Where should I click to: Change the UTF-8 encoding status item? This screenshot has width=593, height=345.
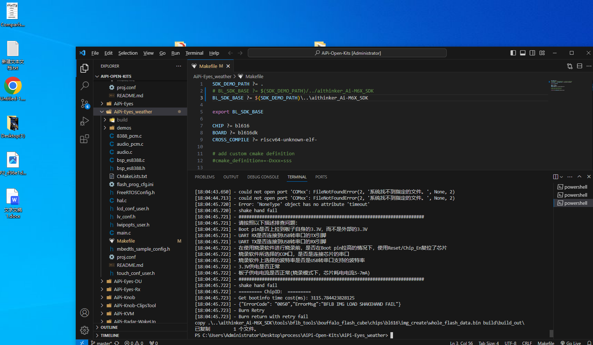pos(510,343)
